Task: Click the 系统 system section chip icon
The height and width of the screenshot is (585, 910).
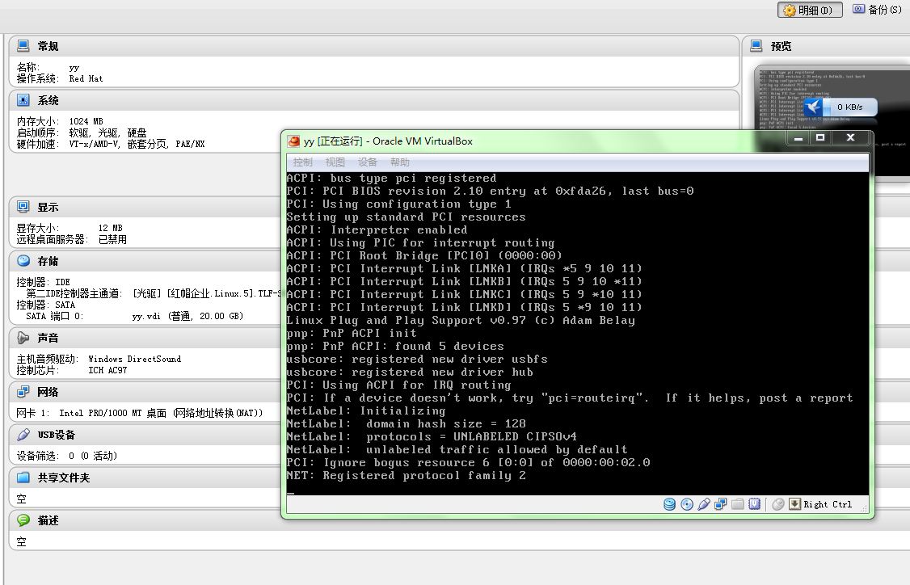Action: (23, 100)
